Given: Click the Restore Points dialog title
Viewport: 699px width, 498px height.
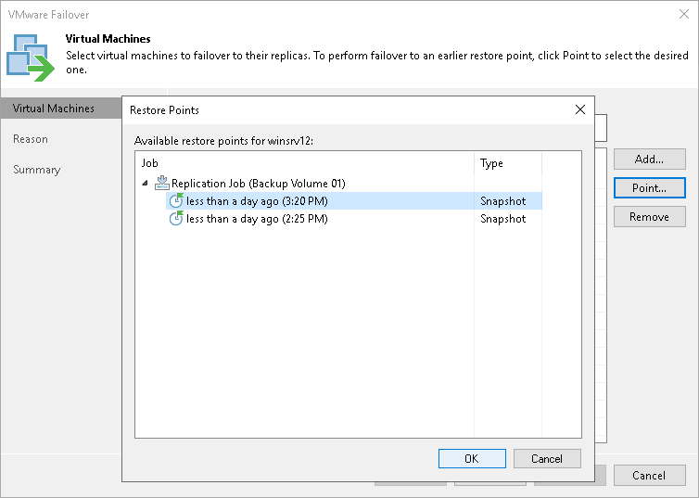Looking at the screenshot, I should point(164,110).
